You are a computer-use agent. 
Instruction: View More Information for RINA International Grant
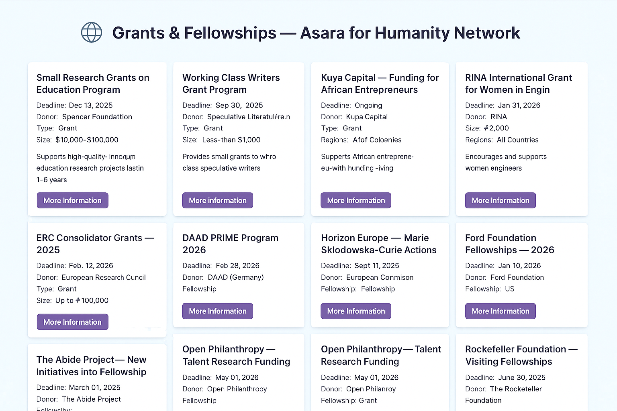pyautogui.click(x=501, y=200)
